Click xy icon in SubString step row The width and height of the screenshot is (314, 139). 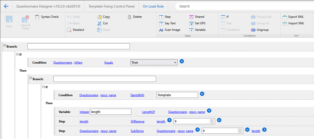(247, 130)
